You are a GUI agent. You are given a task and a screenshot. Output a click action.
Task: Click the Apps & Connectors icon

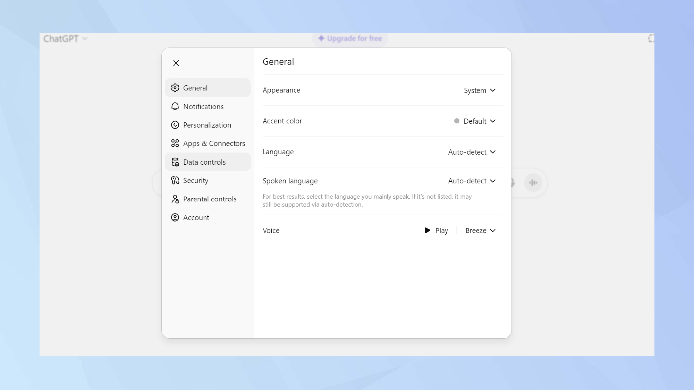point(175,143)
